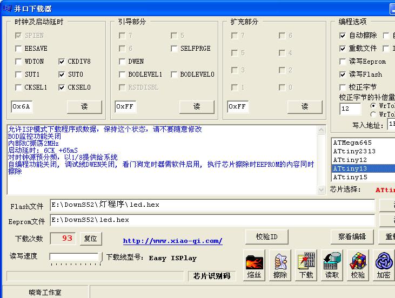
Task: Click the 读取 read icon
Action: click(x=332, y=262)
